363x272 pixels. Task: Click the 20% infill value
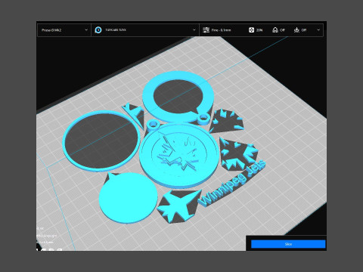click(x=259, y=30)
